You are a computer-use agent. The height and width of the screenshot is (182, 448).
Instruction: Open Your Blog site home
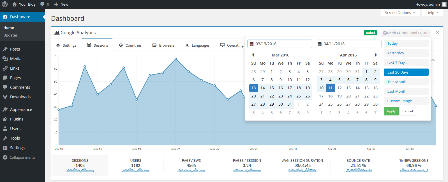pos(24,4)
